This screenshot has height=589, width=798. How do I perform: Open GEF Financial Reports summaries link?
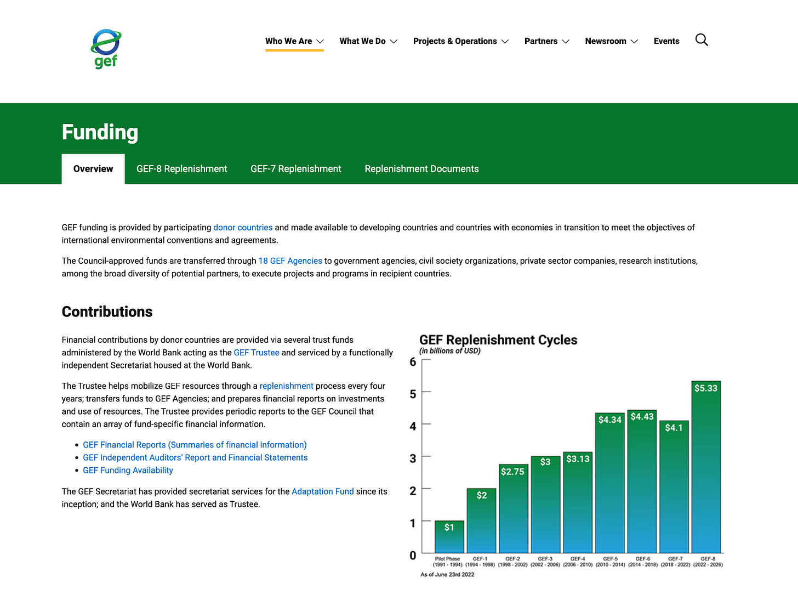(195, 445)
